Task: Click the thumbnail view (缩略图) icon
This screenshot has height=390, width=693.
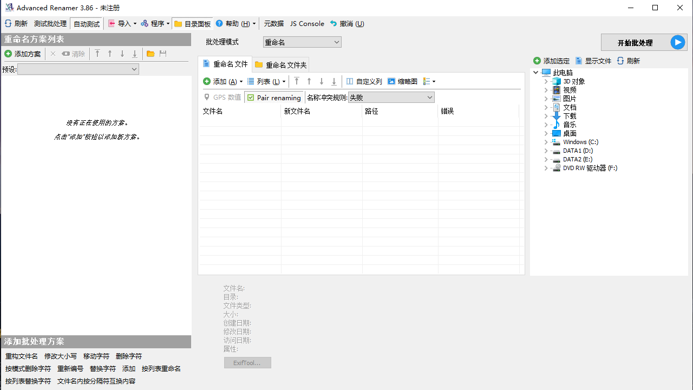Action: 391,81
